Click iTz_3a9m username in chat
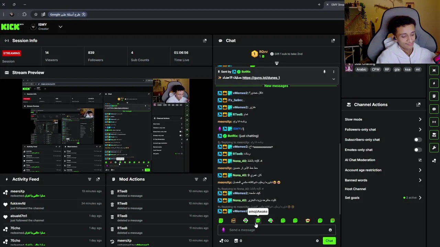Screen dimensions: 440x247 (x=235, y=100)
